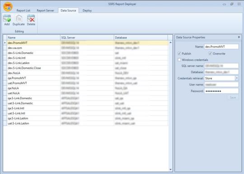The height and width of the screenshot is (174, 244).
Task: Pin the Data Source Properties panel
Action: click(239, 37)
